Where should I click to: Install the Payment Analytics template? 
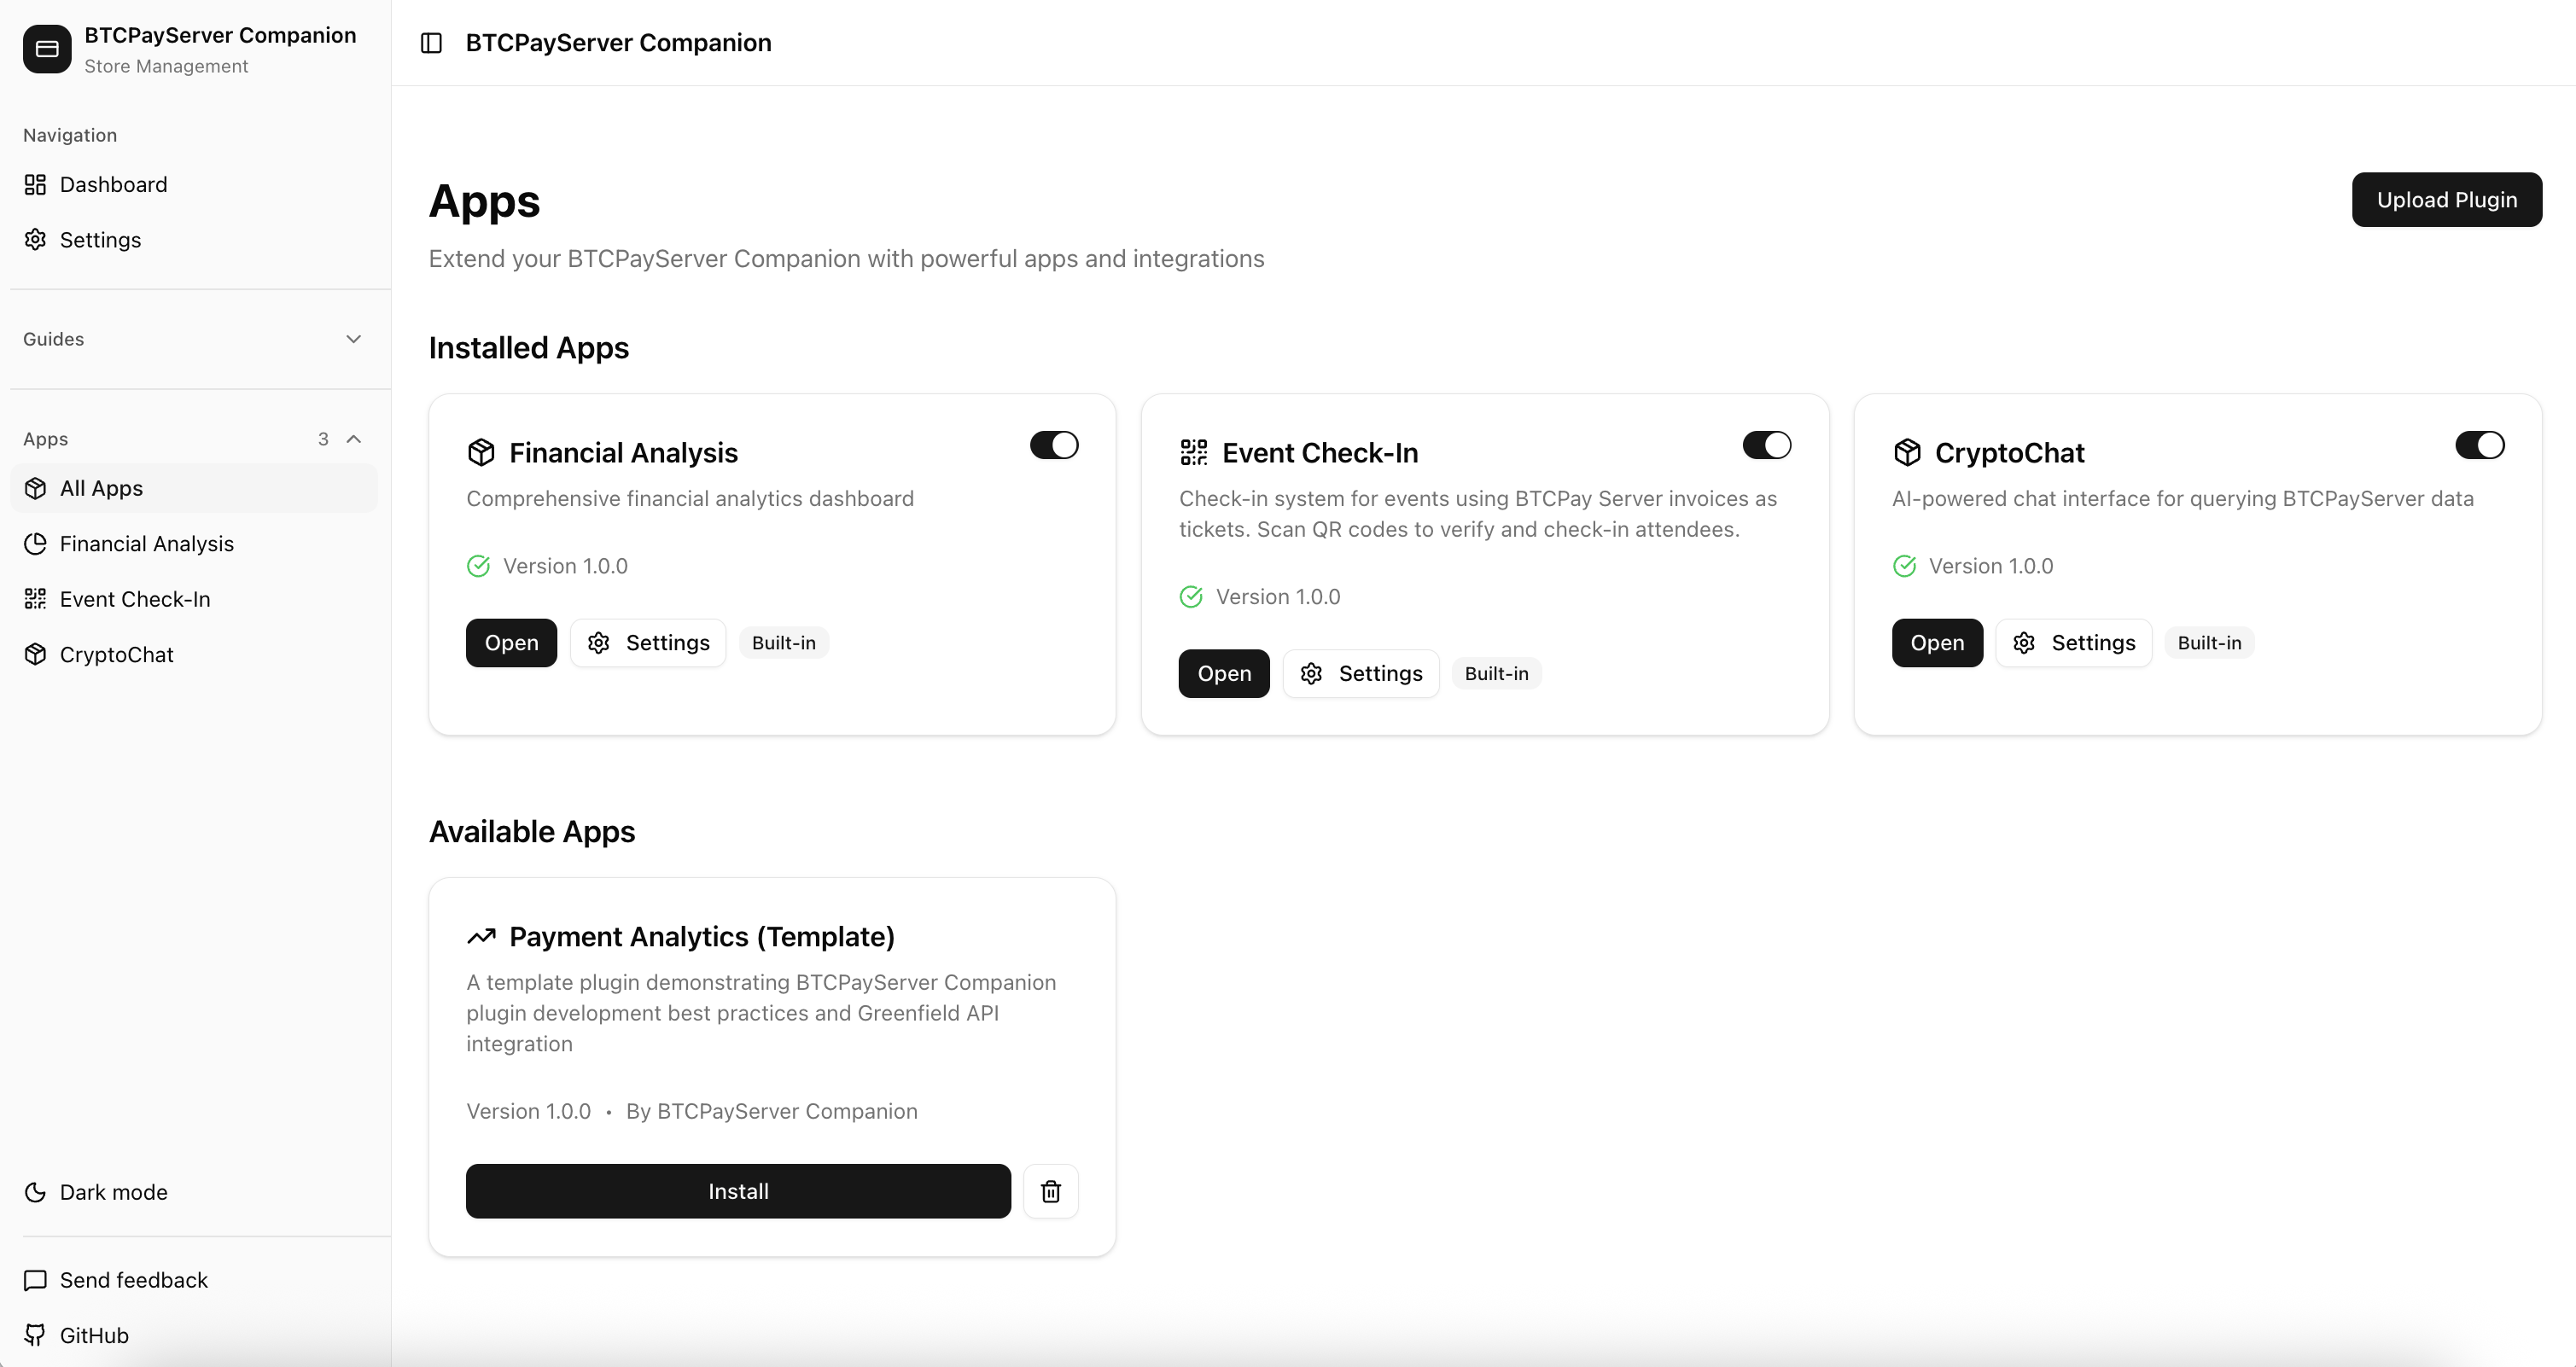pos(738,1191)
